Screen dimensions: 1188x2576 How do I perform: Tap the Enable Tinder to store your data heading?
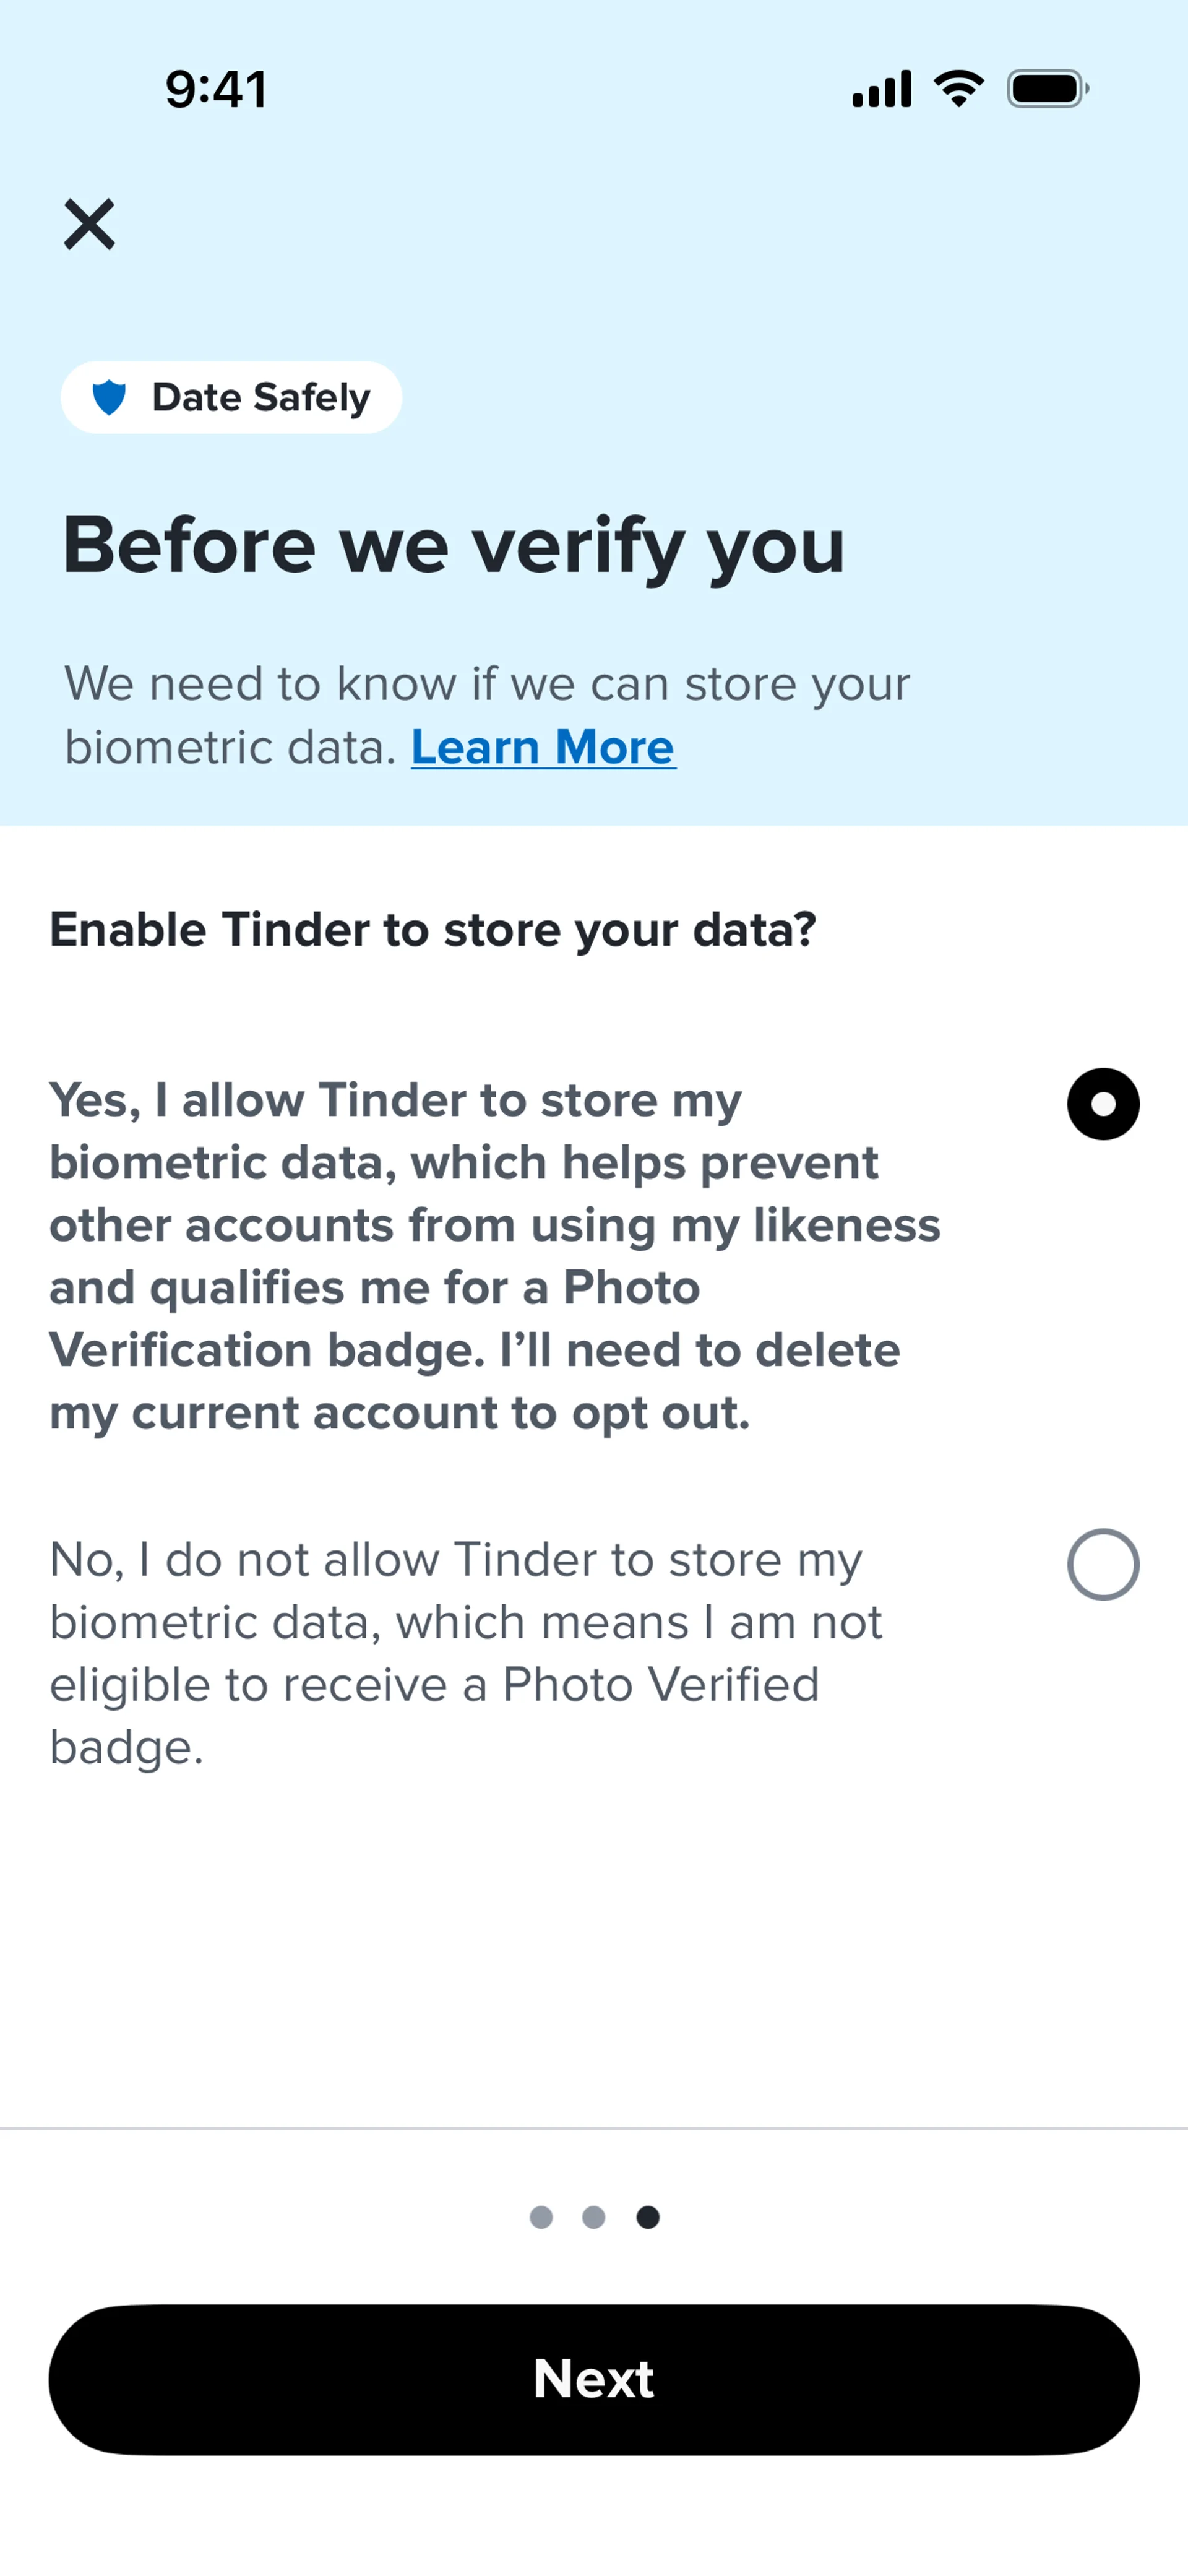click(433, 930)
